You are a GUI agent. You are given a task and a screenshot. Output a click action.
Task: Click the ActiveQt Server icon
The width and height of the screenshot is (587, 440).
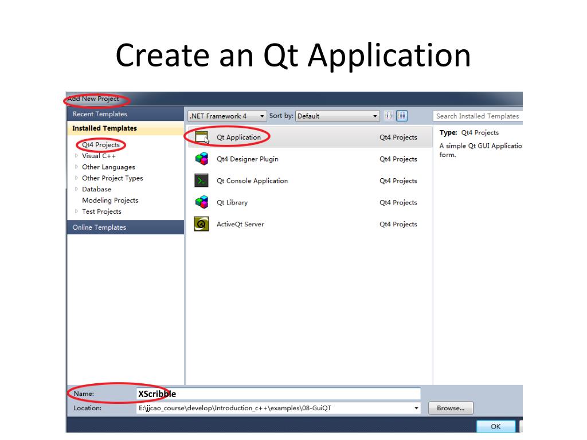click(x=201, y=224)
